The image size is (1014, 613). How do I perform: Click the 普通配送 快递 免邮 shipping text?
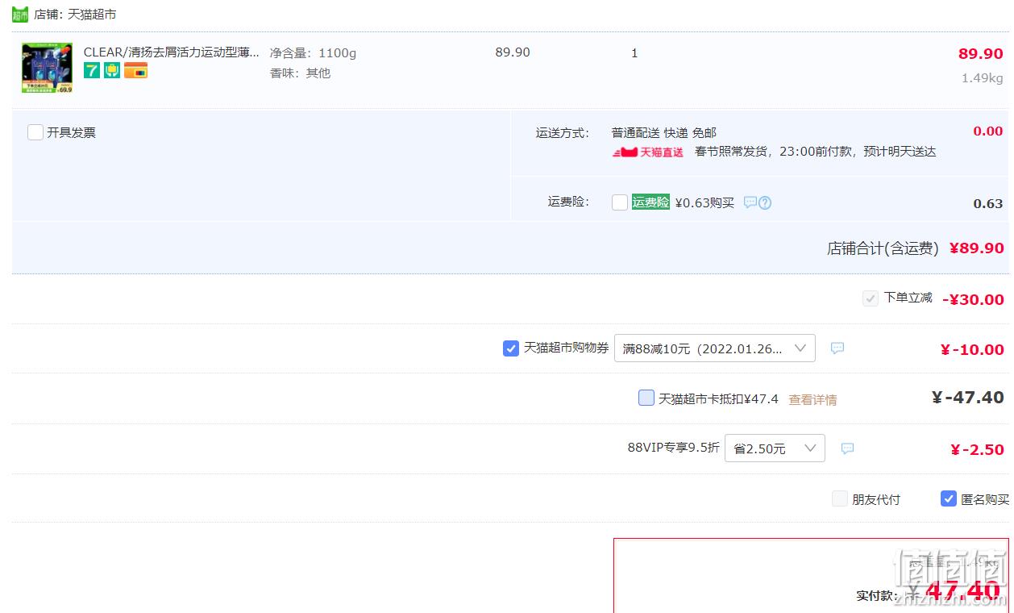(664, 132)
